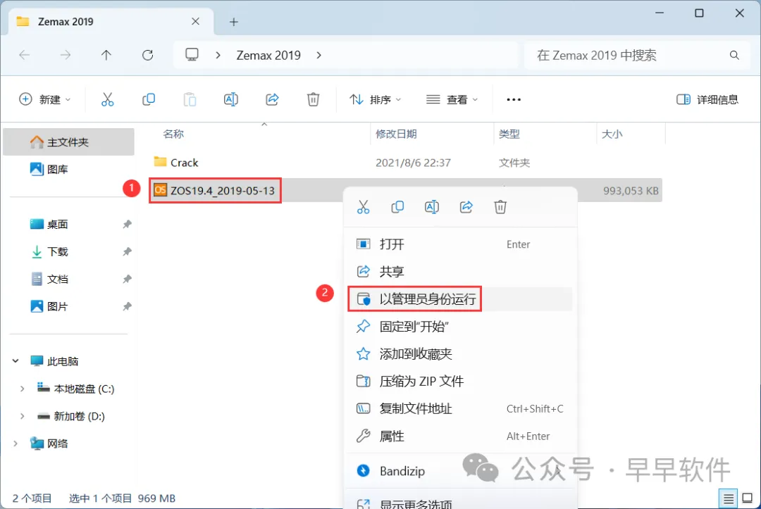
Task: Click the pin icon next to 文档
Action: [127, 279]
